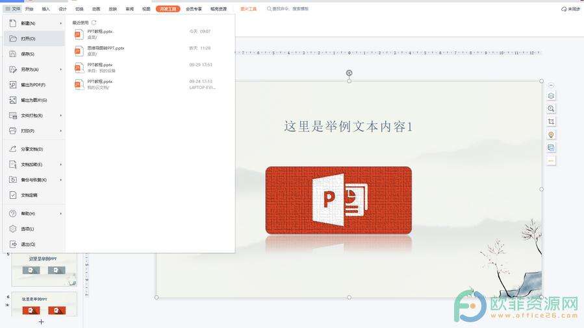Click the 退出(Q) exit icon

[x=12, y=244]
